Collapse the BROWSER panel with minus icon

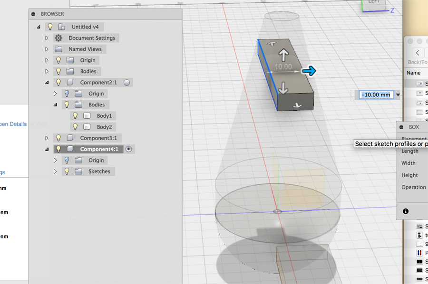pos(33,14)
